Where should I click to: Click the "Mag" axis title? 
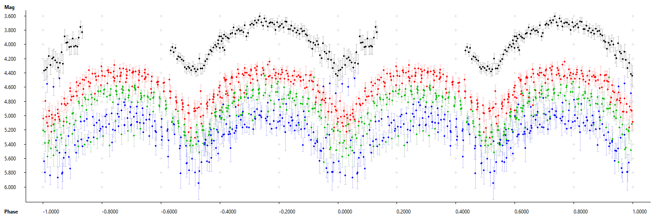coord(9,7)
